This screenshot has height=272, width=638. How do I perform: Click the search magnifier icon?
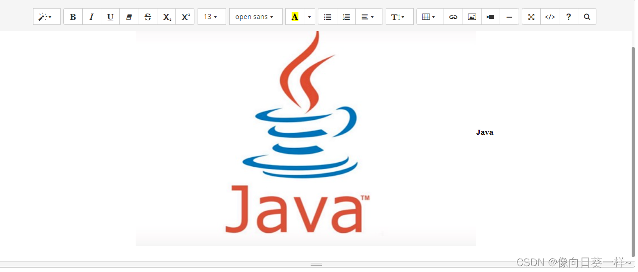(587, 17)
